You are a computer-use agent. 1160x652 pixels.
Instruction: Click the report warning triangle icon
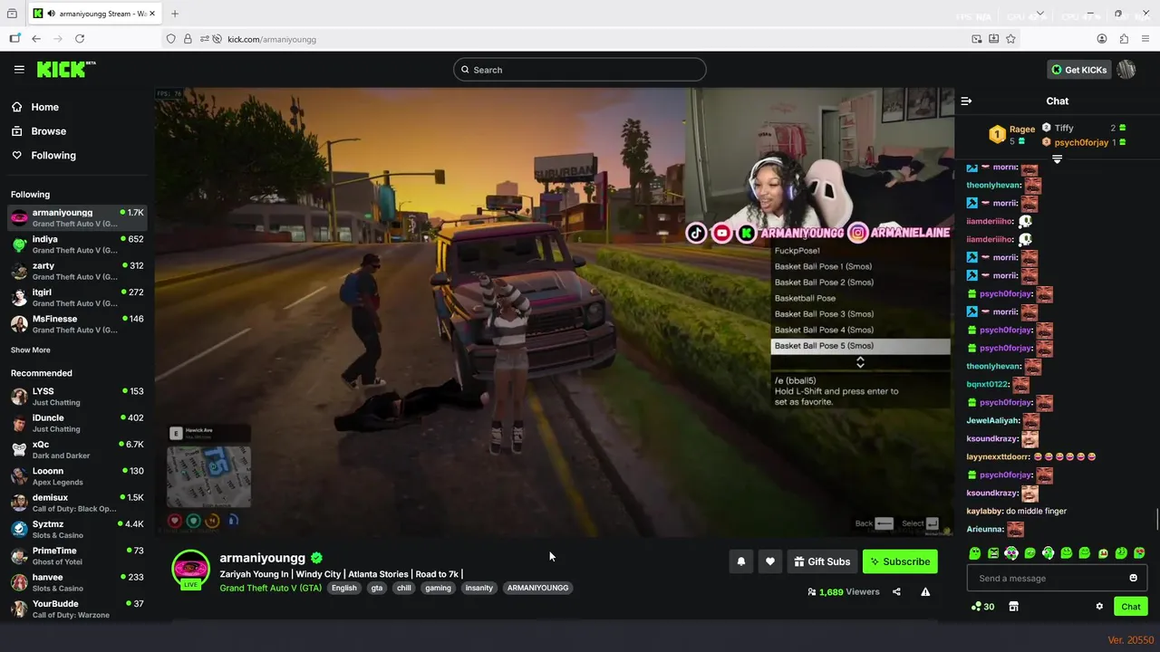(x=925, y=592)
